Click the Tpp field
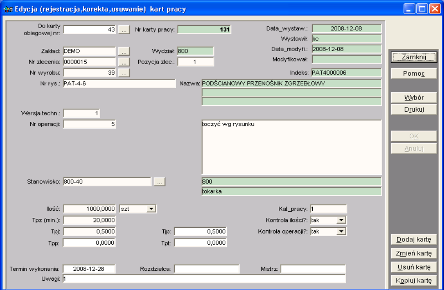Screen dimensions: 444x290 click(89, 243)
